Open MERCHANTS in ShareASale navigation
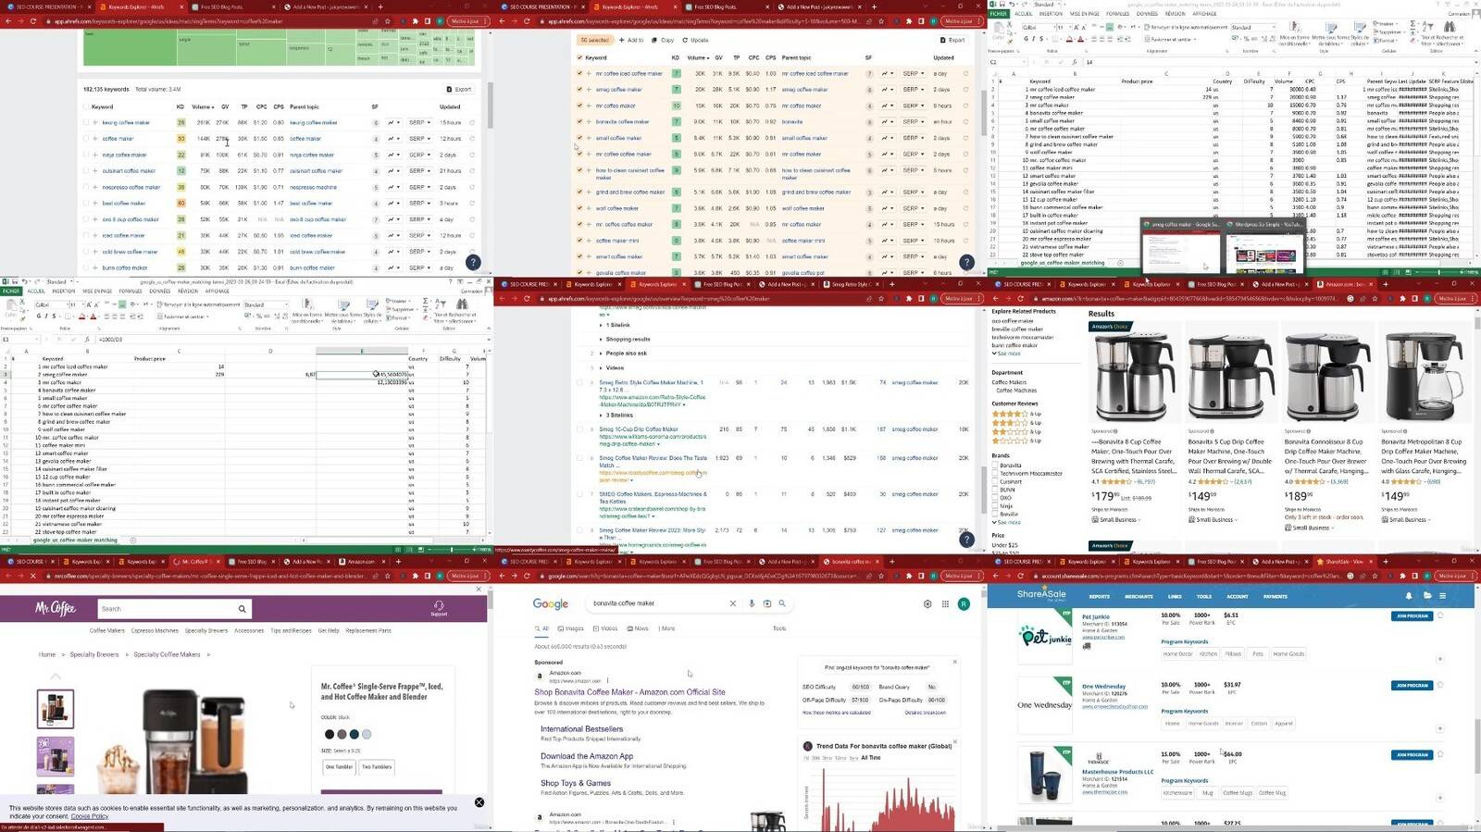1481x832 pixels. tap(1139, 597)
